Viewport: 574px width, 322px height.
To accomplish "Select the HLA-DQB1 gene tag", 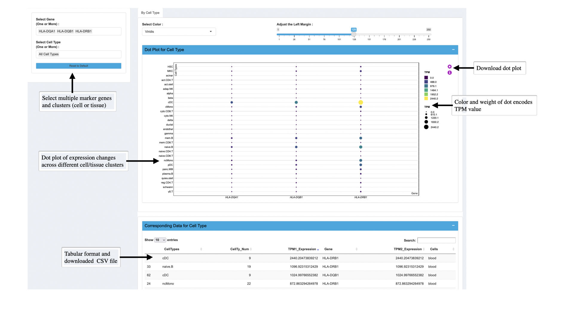I will click(x=65, y=31).
